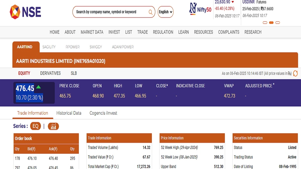Select the third ticker carousel dot
The image size is (301, 169).
tap(277, 23)
